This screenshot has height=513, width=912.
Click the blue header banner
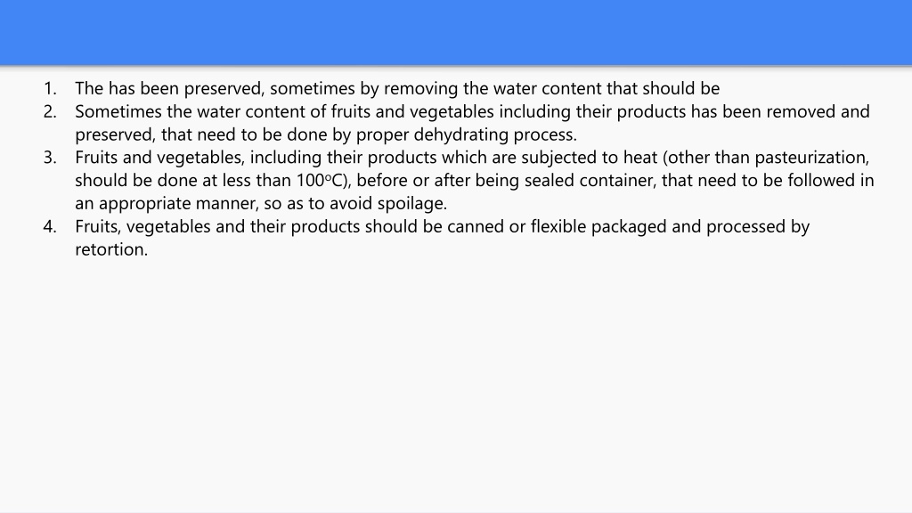coord(456,32)
